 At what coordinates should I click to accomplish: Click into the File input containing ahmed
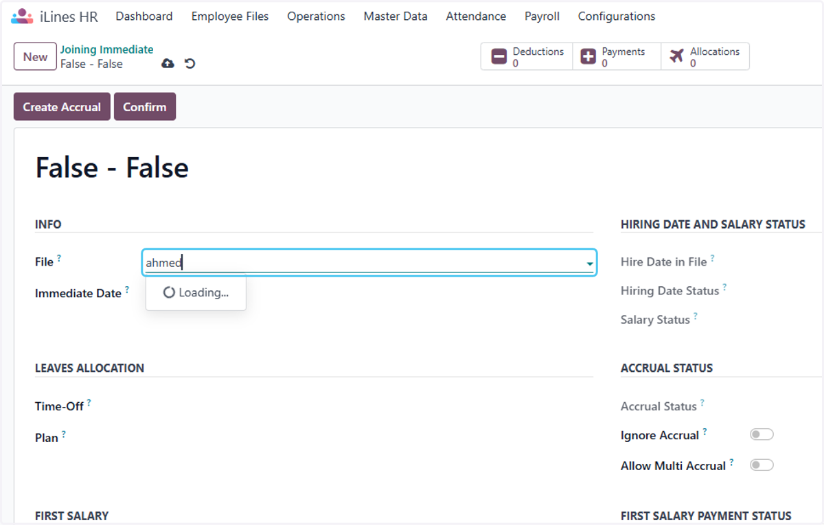(x=363, y=263)
